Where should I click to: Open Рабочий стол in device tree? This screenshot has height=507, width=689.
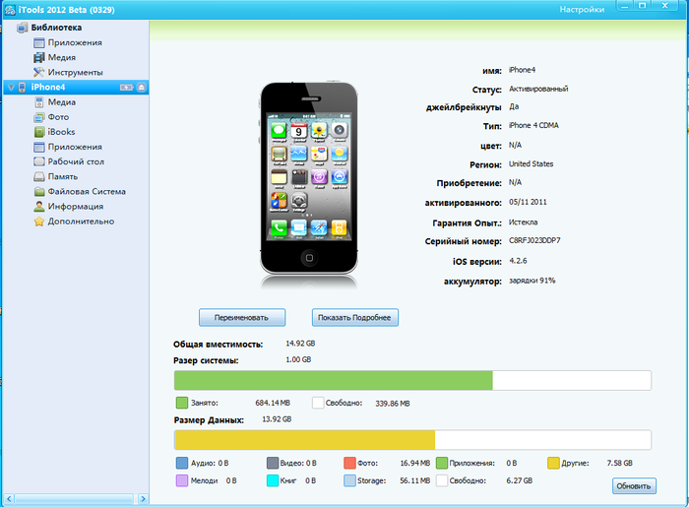pos(75,161)
